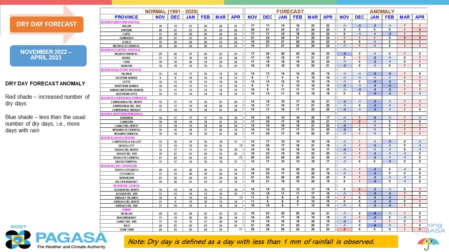The image size is (449, 252).
Task: Click the ANTIQUE province name
Action: [126, 30]
